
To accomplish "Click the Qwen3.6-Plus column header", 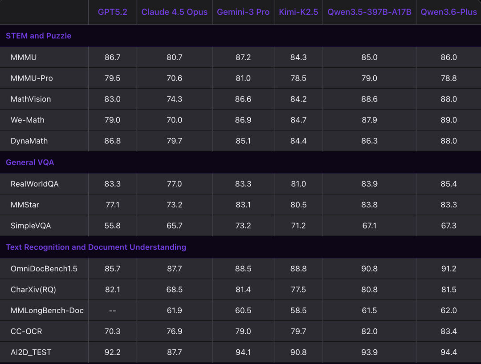I will coord(448,12).
